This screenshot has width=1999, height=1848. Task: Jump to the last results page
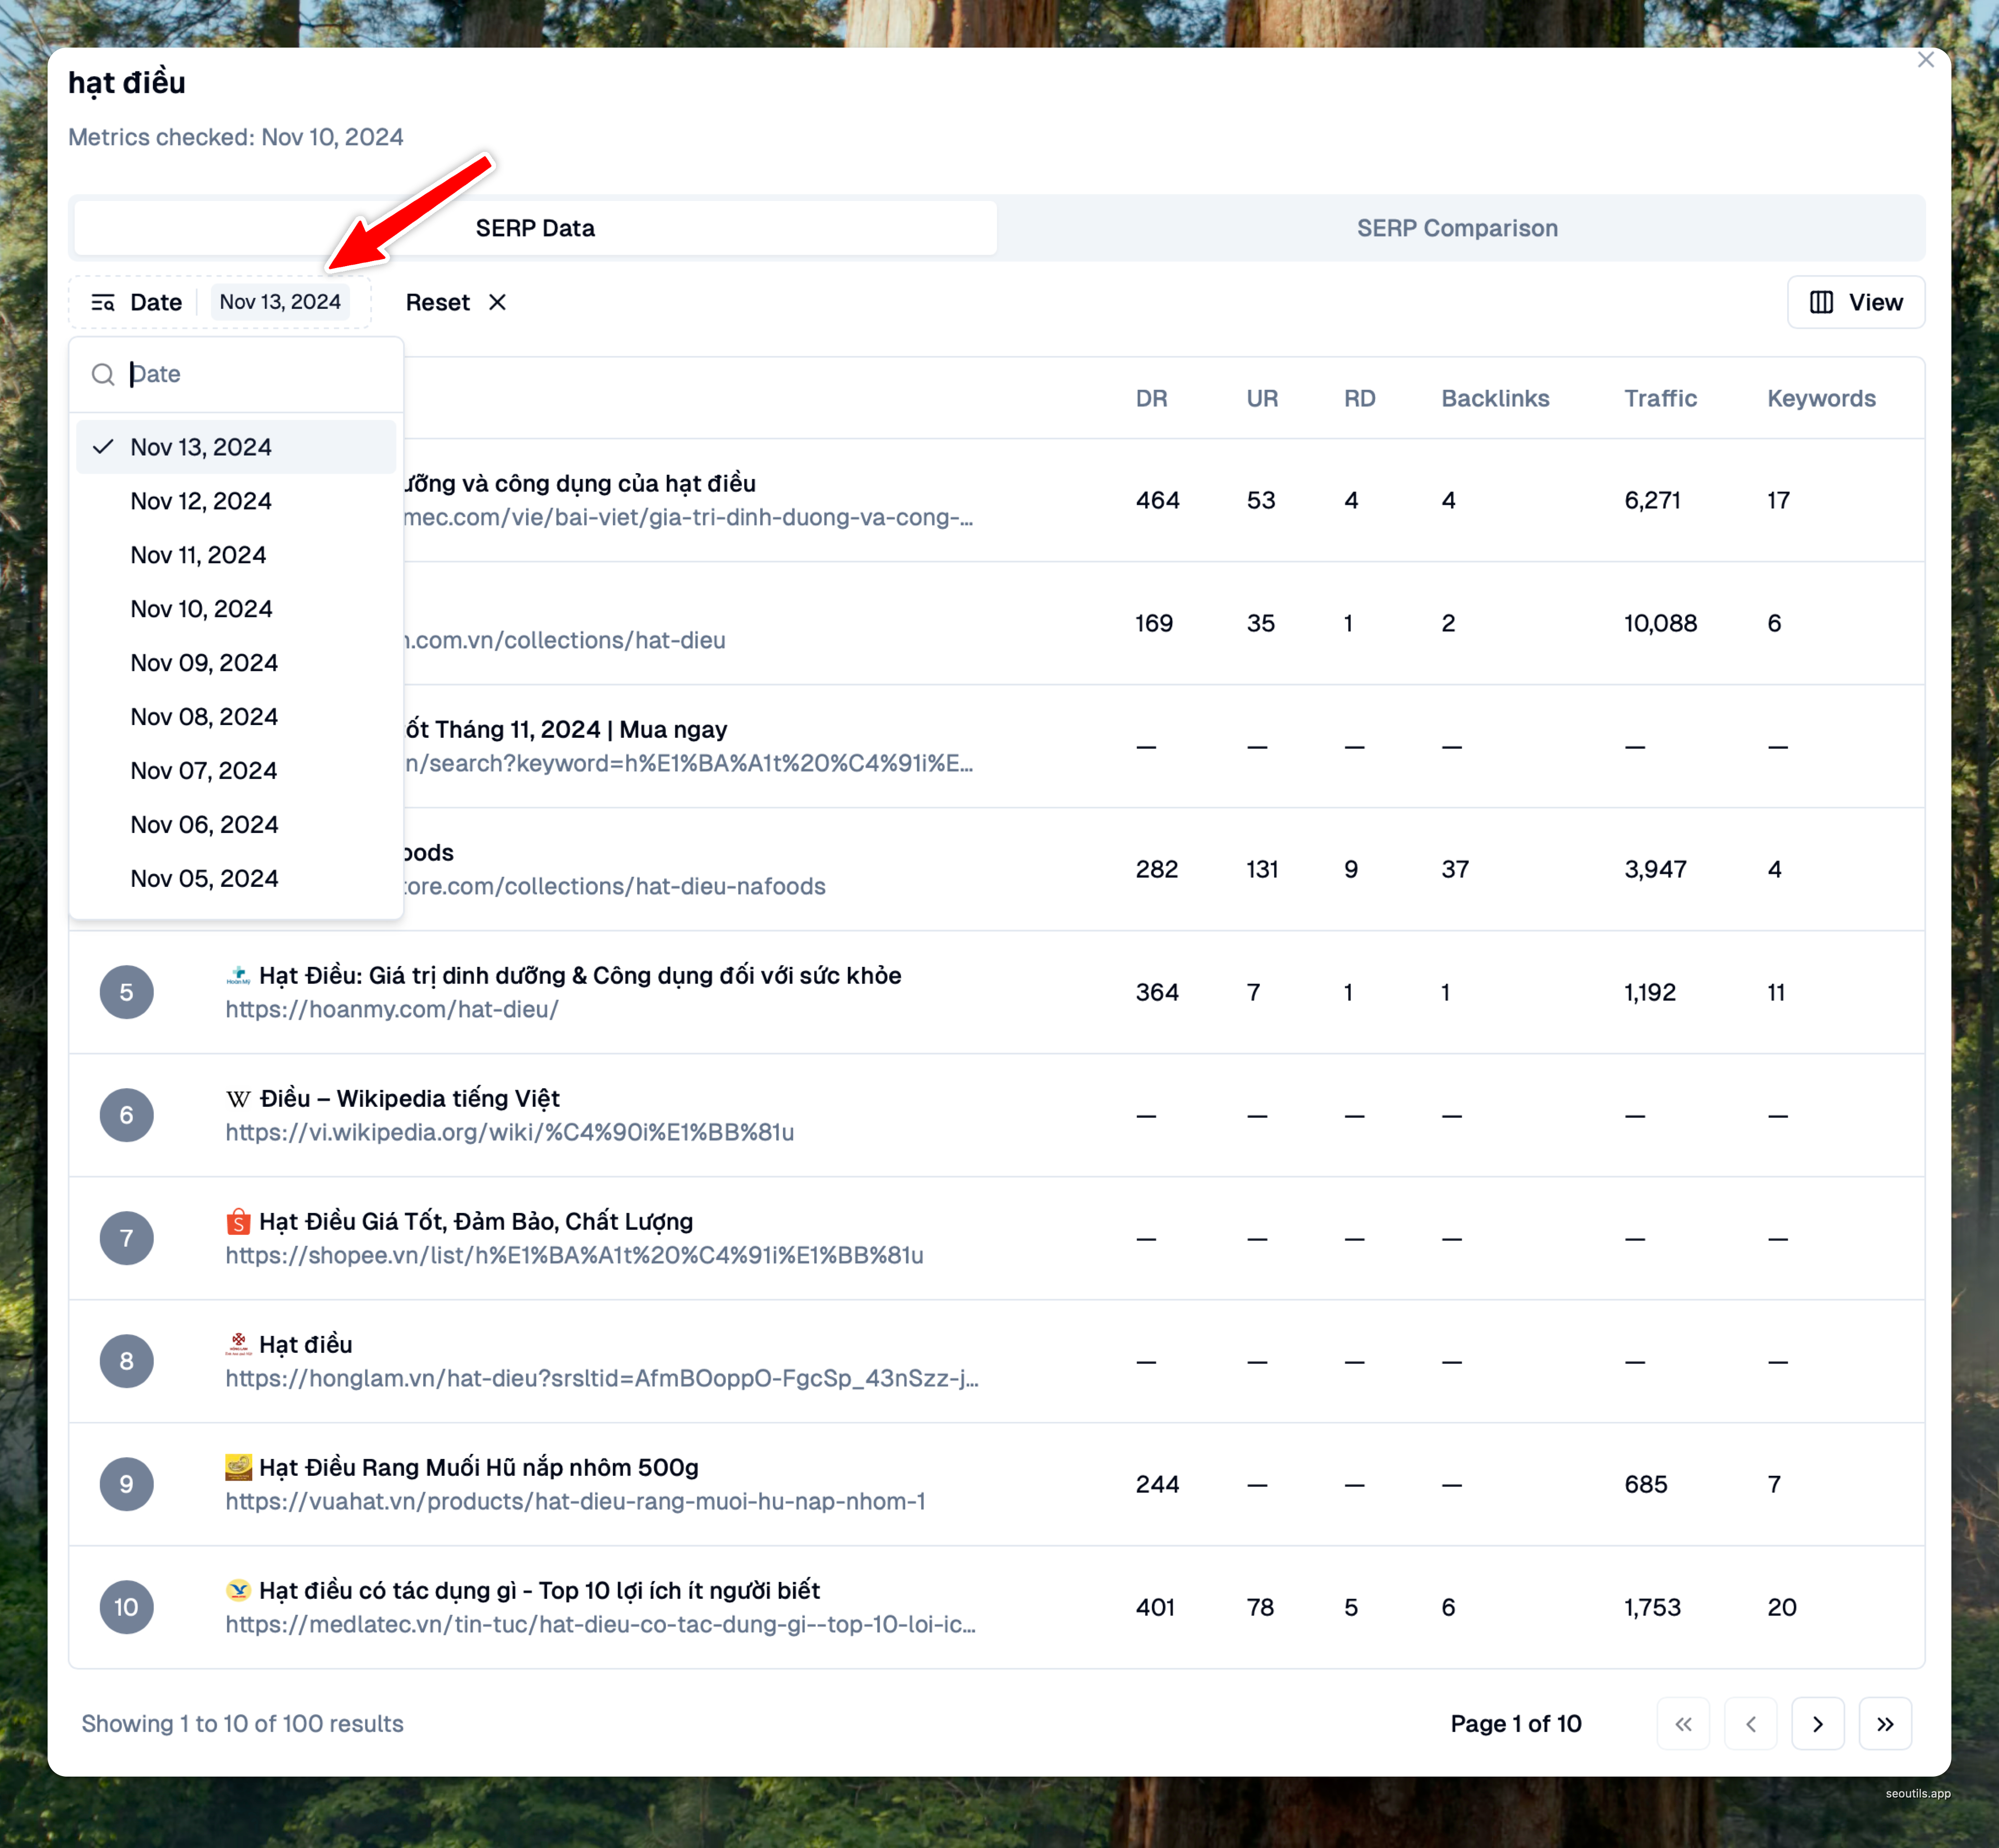click(x=1884, y=1723)
